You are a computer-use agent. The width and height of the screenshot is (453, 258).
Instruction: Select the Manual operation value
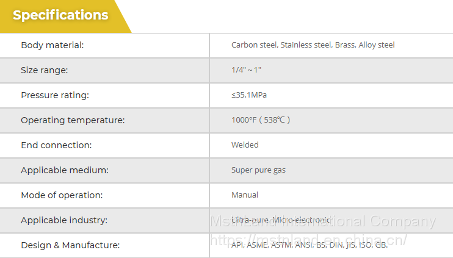pyautogui.click(x=245, y=195)
